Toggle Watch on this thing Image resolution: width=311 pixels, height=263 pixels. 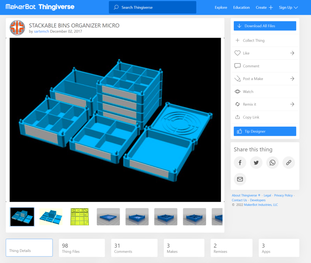click(x=248, y=92)
